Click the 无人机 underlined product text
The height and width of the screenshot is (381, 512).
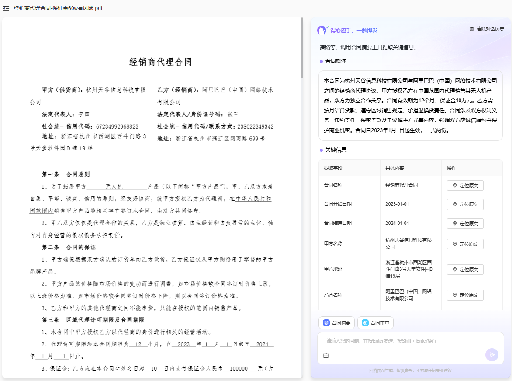(114, 187)
